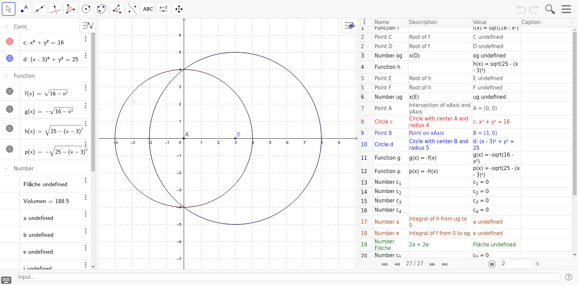Select the Slider a=2 tool

pos(163,9)
